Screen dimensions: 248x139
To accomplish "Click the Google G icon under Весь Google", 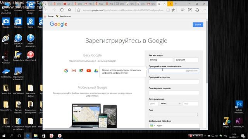I will pos(66,71).
